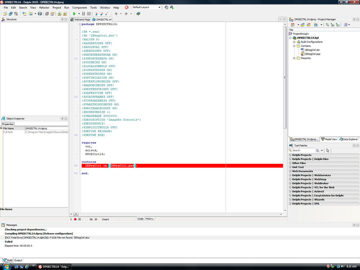Open the Component menu
Image resolution: width=360 pixels, height=270 pixels.
(x=80, y=8)
